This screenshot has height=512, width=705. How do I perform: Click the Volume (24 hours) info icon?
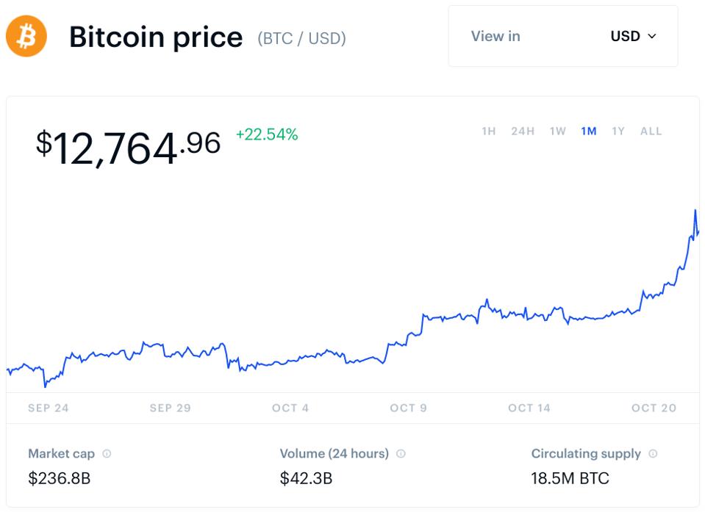point(399,453)
